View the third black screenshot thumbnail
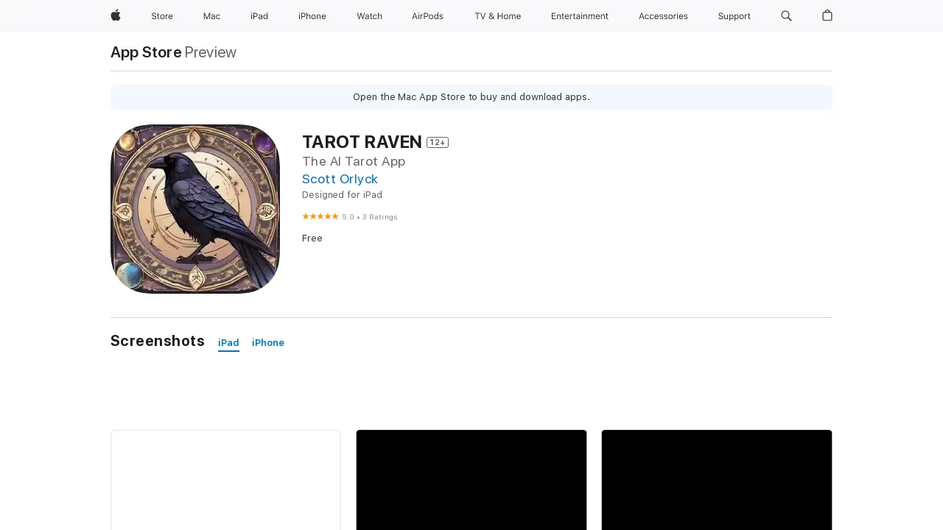 [717, 480]
